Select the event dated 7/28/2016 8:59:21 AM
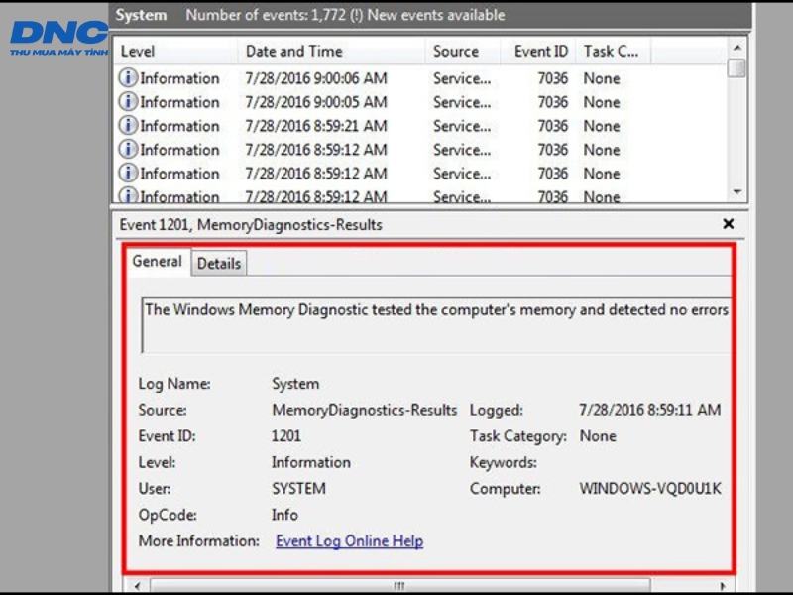Viewport: 793px width, 595px height. coord(422,126)
